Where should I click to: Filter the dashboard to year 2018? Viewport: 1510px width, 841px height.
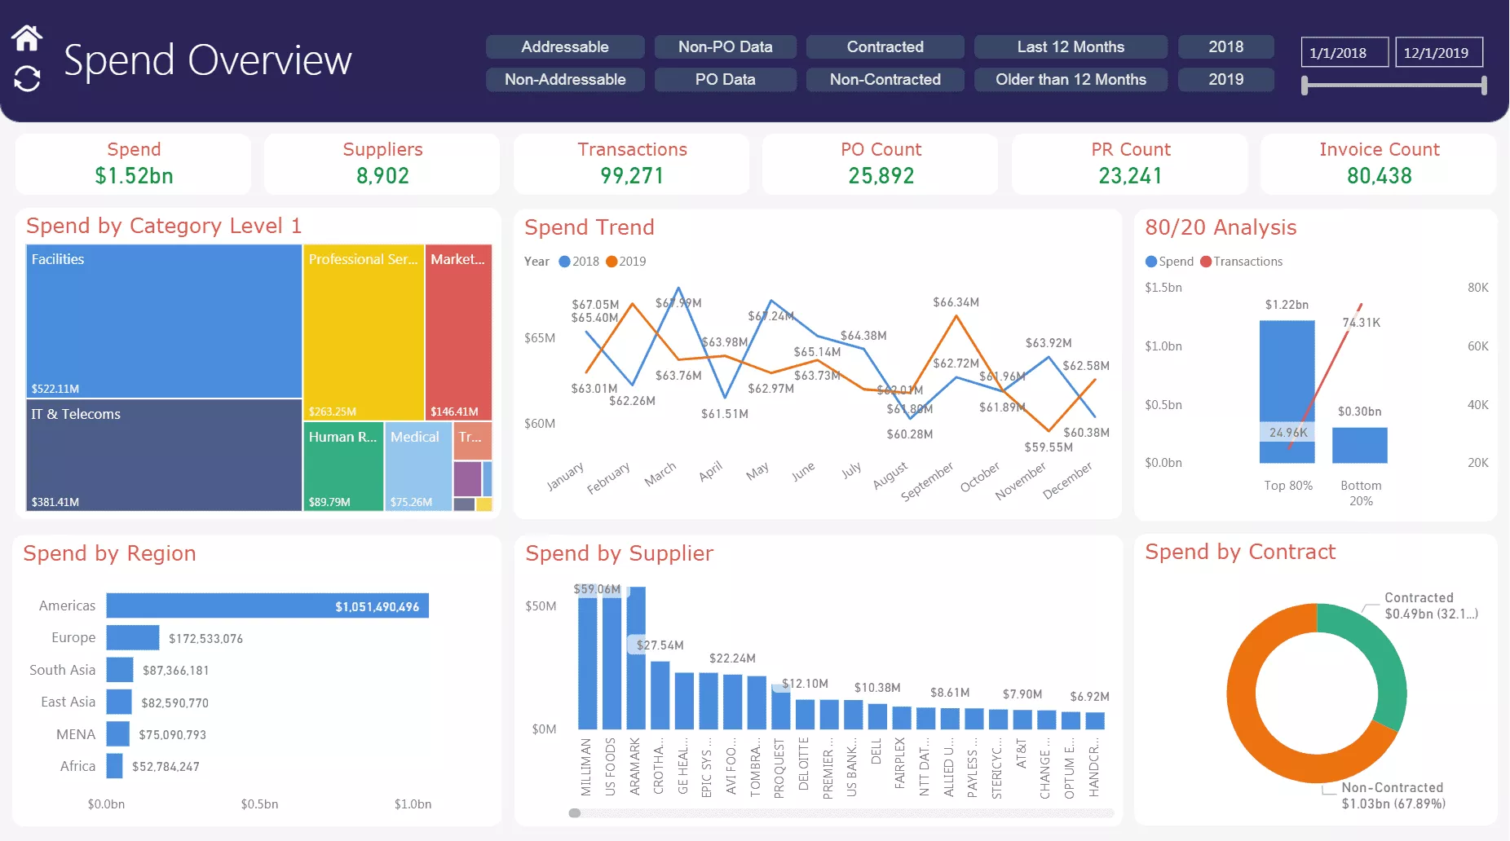pos(1225,46)
